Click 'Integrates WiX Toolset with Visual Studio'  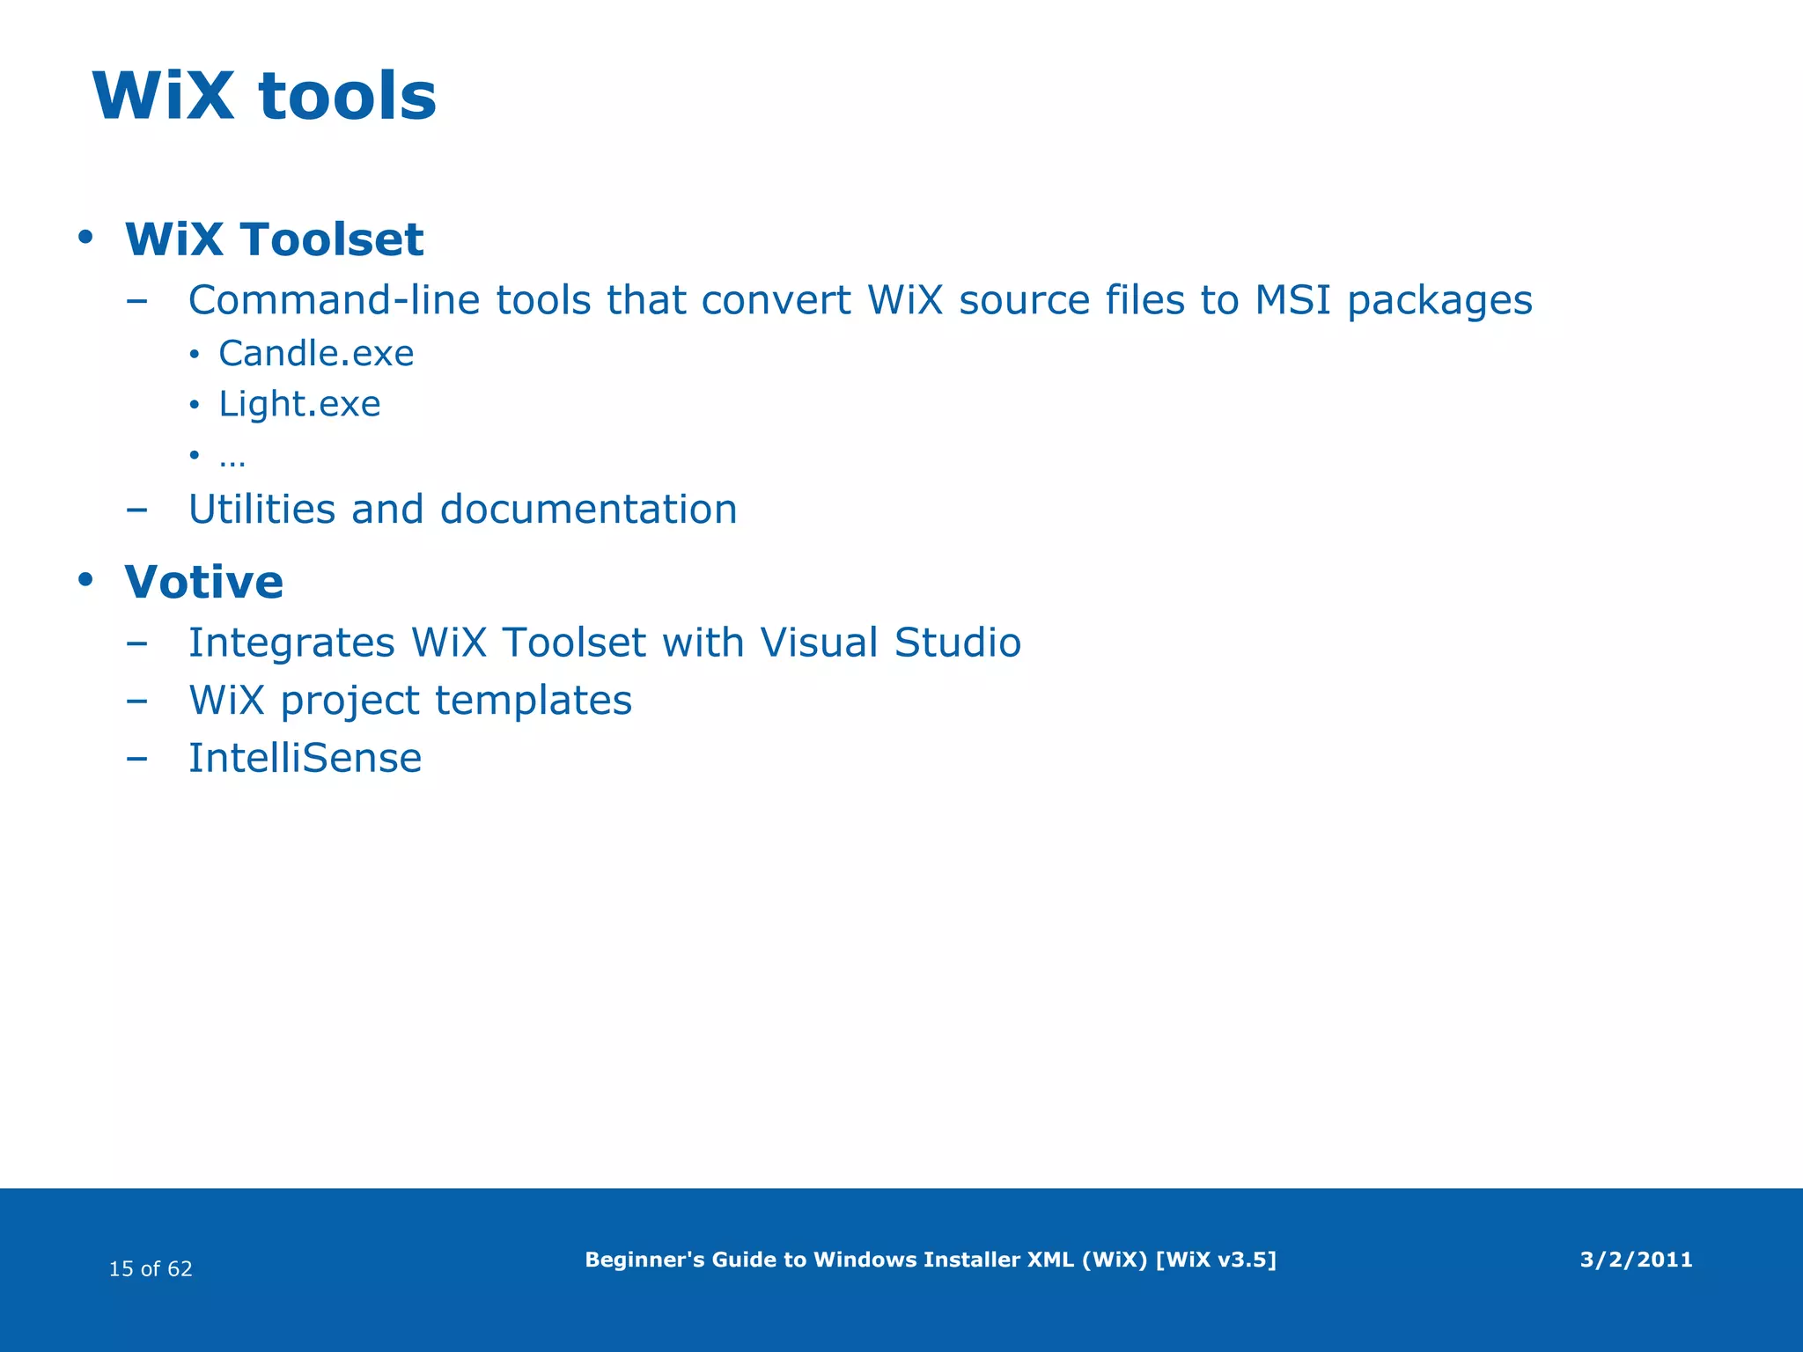coord(604,643)
